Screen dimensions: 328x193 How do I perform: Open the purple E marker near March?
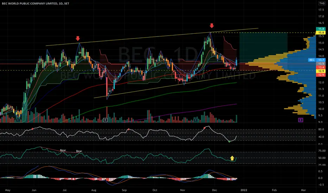point(301,120)
